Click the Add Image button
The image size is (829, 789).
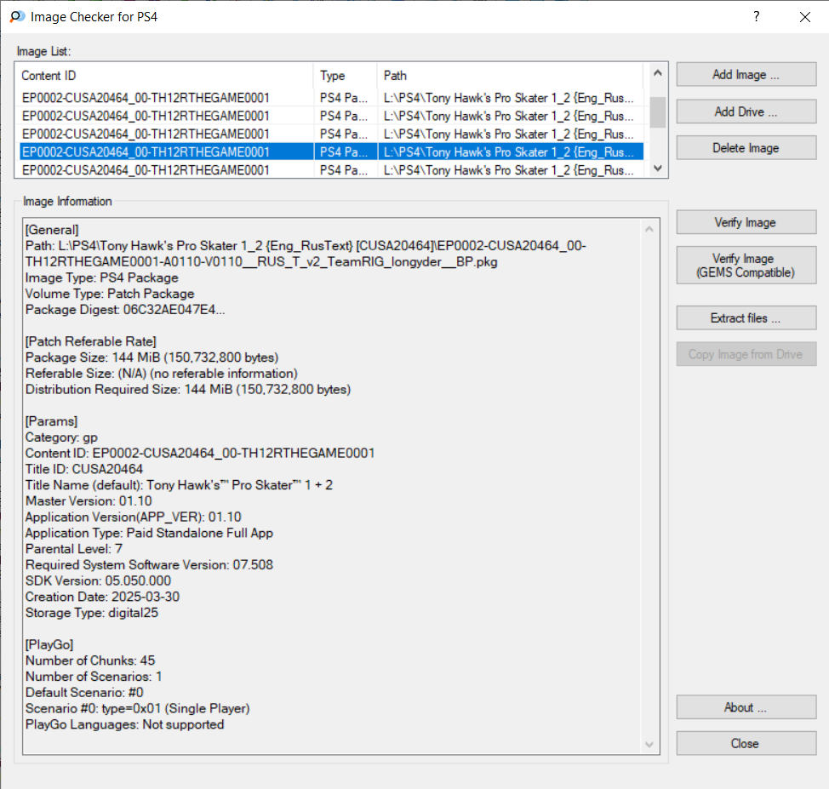(746, 75)
